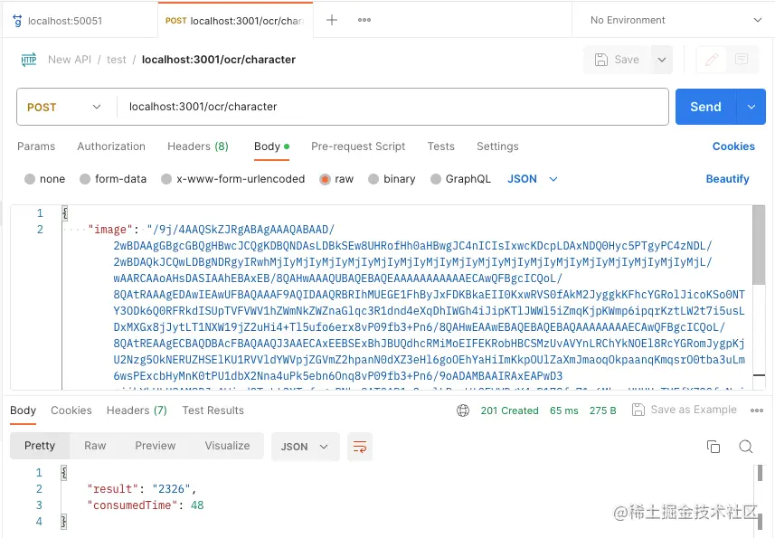The height and width of the screenshot is (538, 775).
Task: Open the comments icon
Action: pos(742,60)
